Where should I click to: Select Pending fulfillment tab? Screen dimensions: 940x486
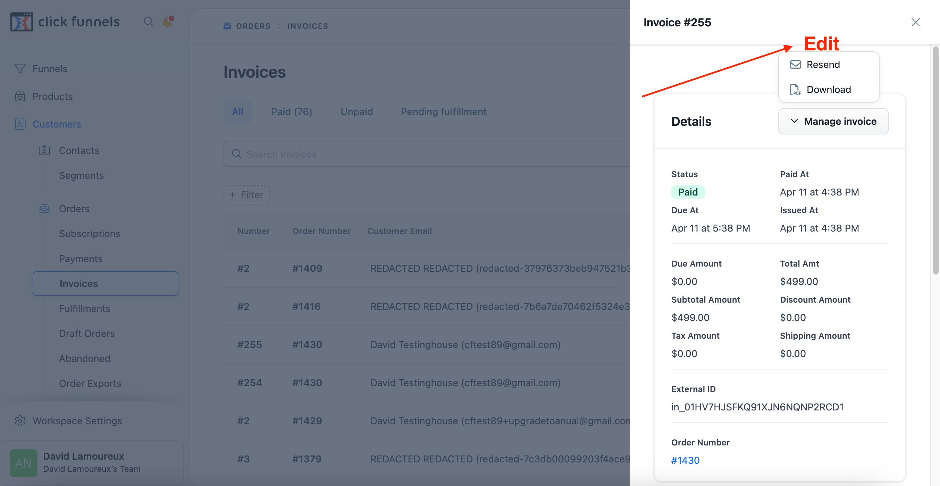point(443,112)
